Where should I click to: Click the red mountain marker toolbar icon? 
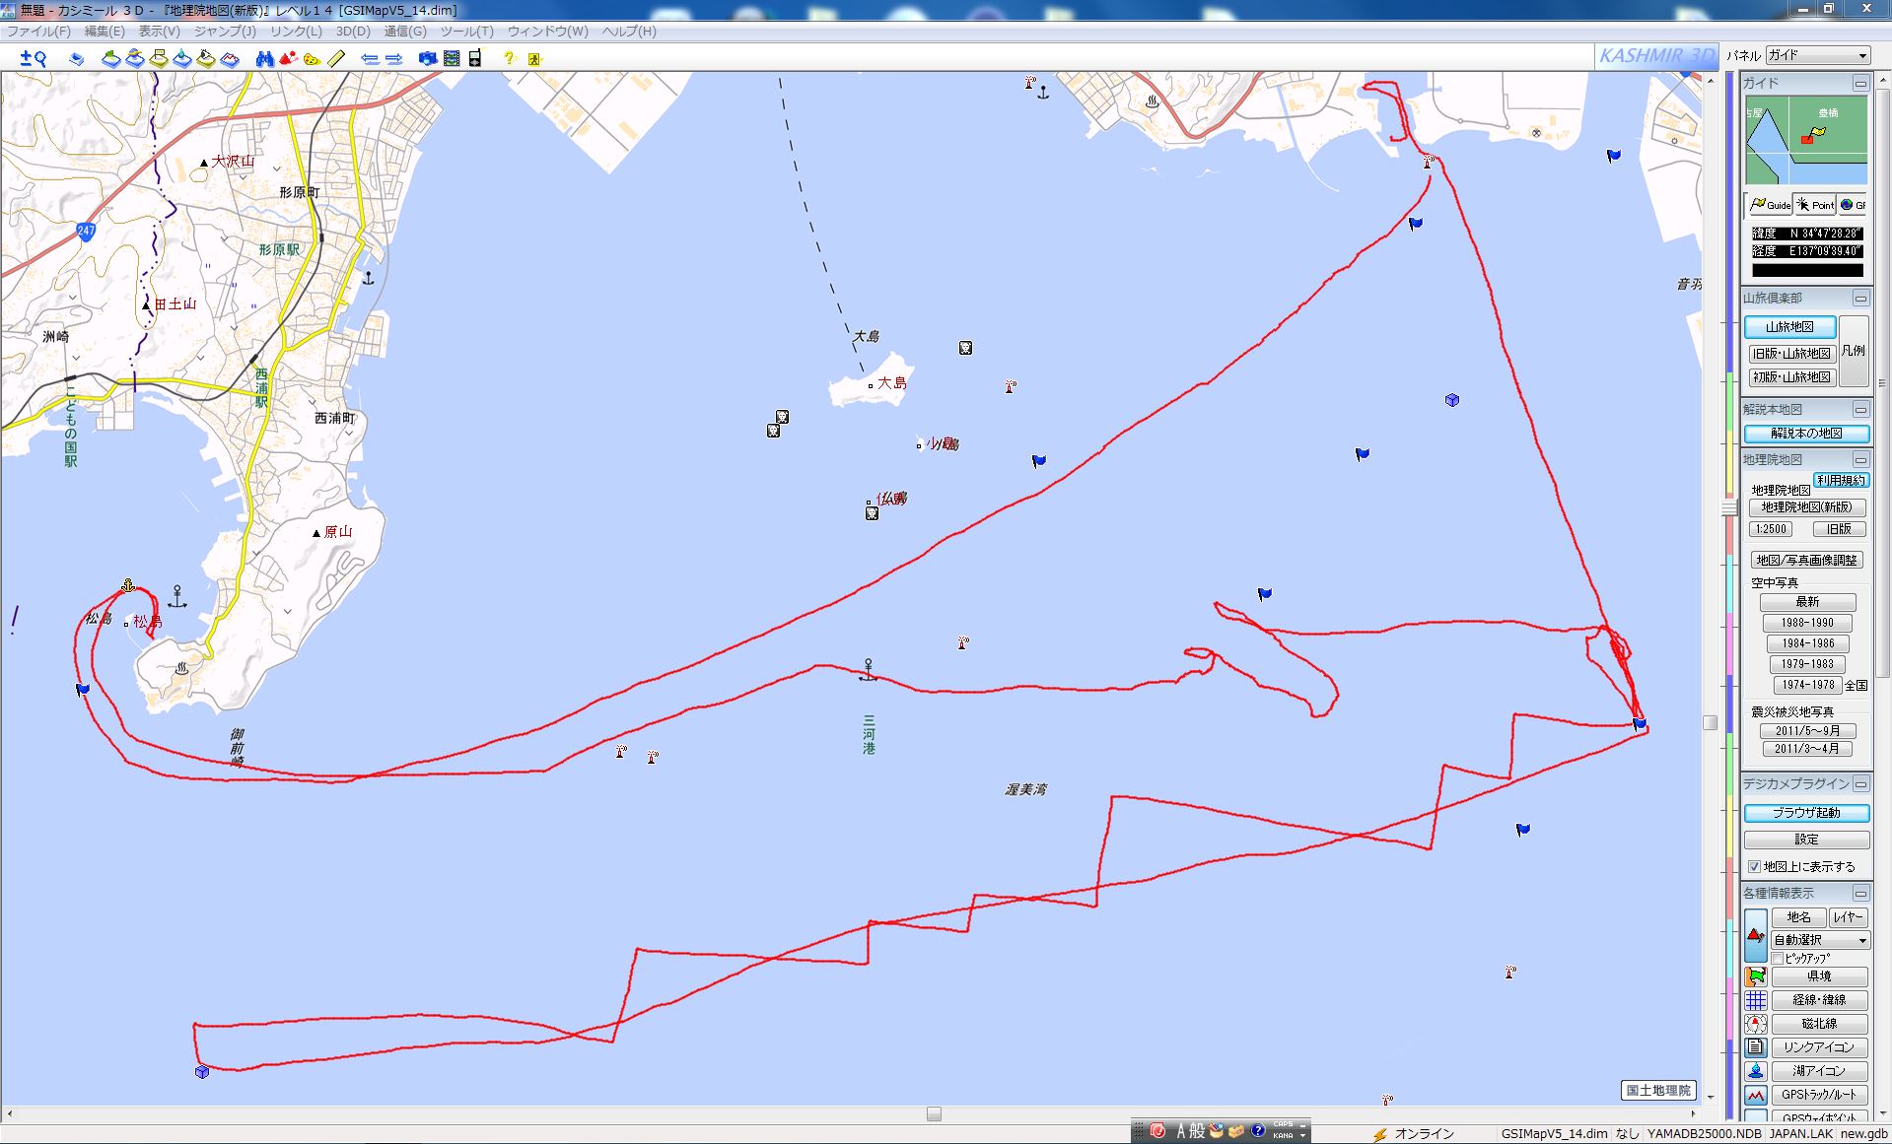click(288, 59)
